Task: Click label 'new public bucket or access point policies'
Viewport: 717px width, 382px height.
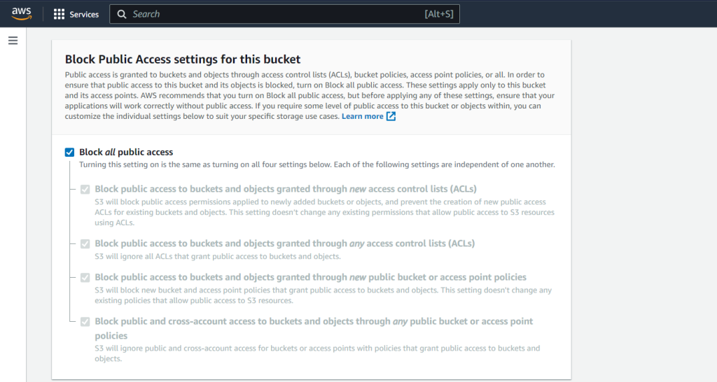Action: click(x=310, y=277)
